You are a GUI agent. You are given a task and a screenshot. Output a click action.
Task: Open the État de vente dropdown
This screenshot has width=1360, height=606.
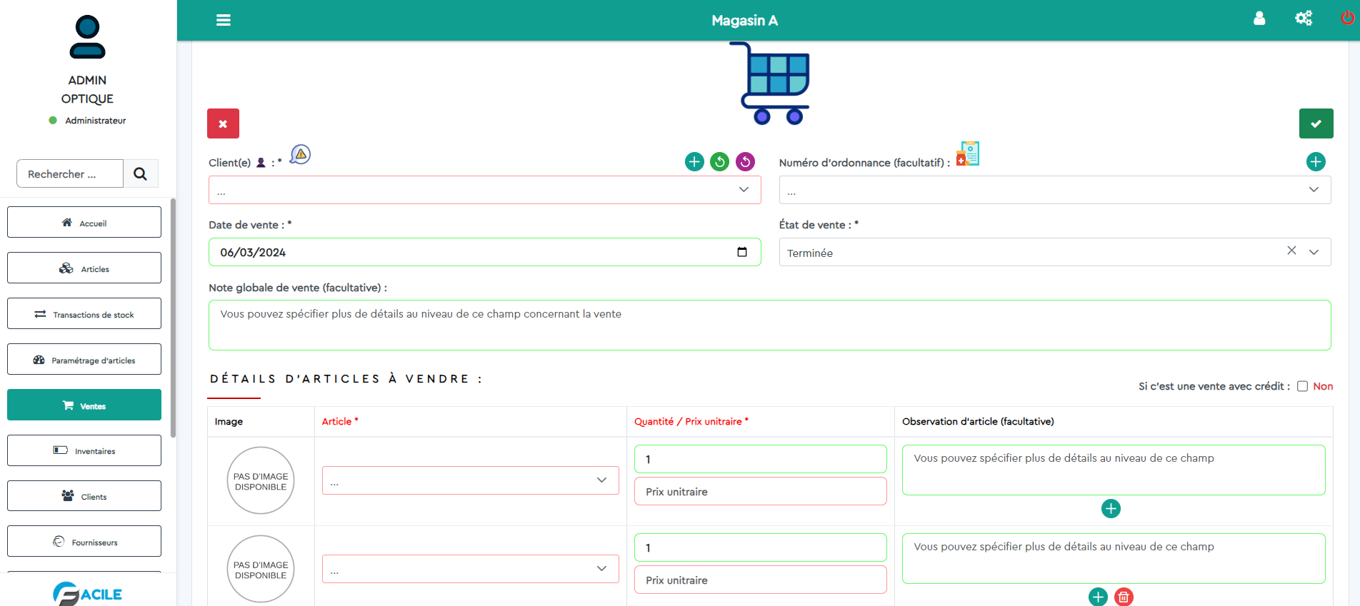pyautogui.click(x=1314, y=253)
